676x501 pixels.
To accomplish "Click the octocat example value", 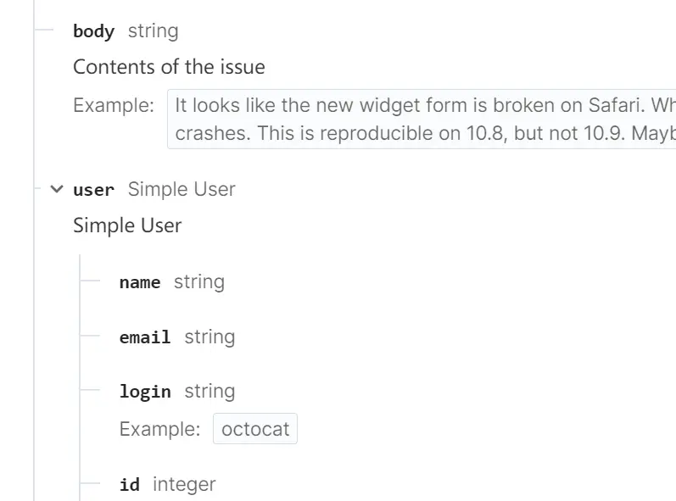I will [255, 429].
